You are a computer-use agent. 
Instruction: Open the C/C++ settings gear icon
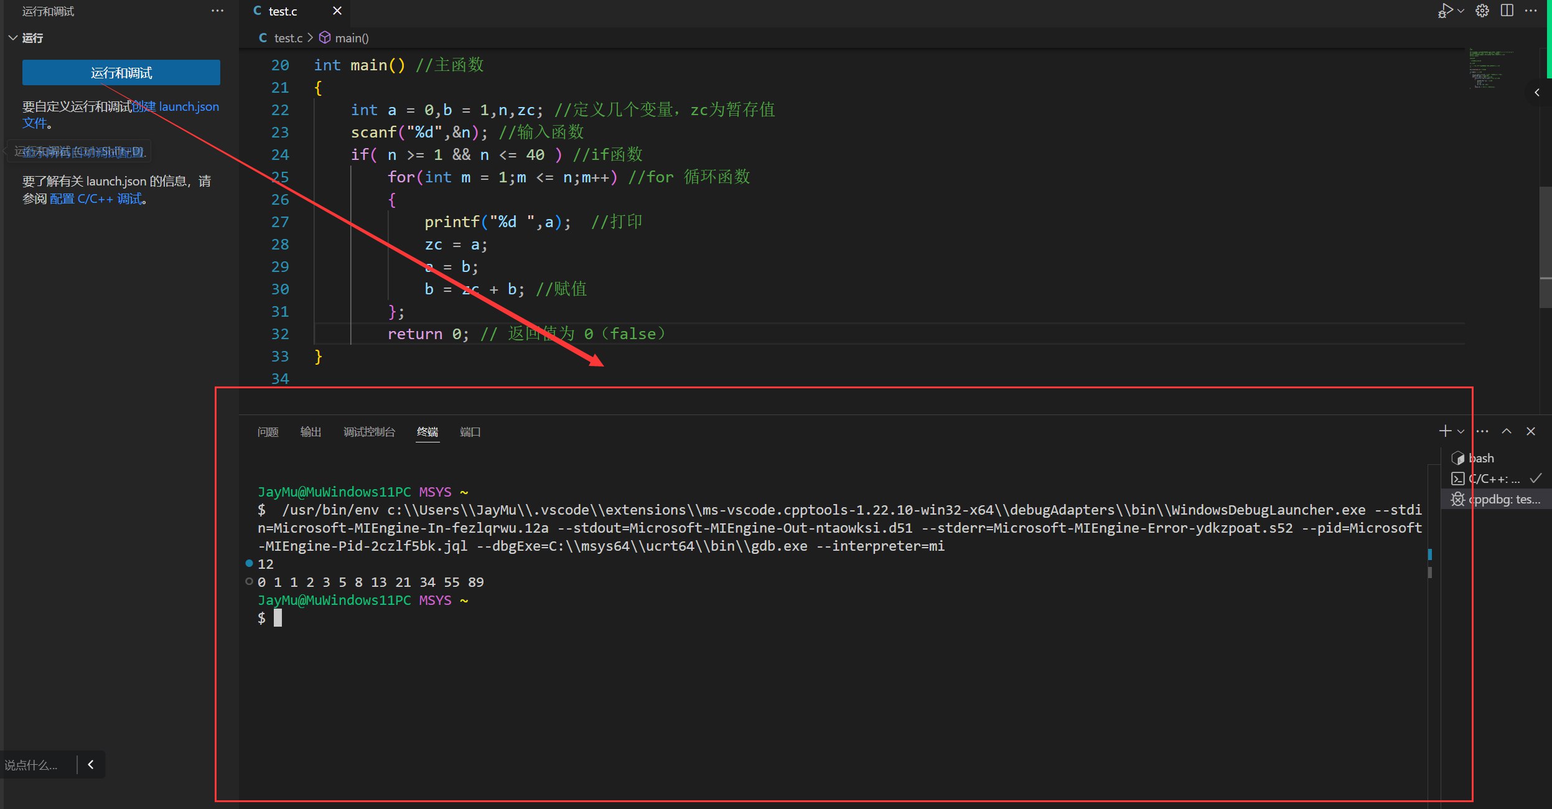[x=1482, y=11]
